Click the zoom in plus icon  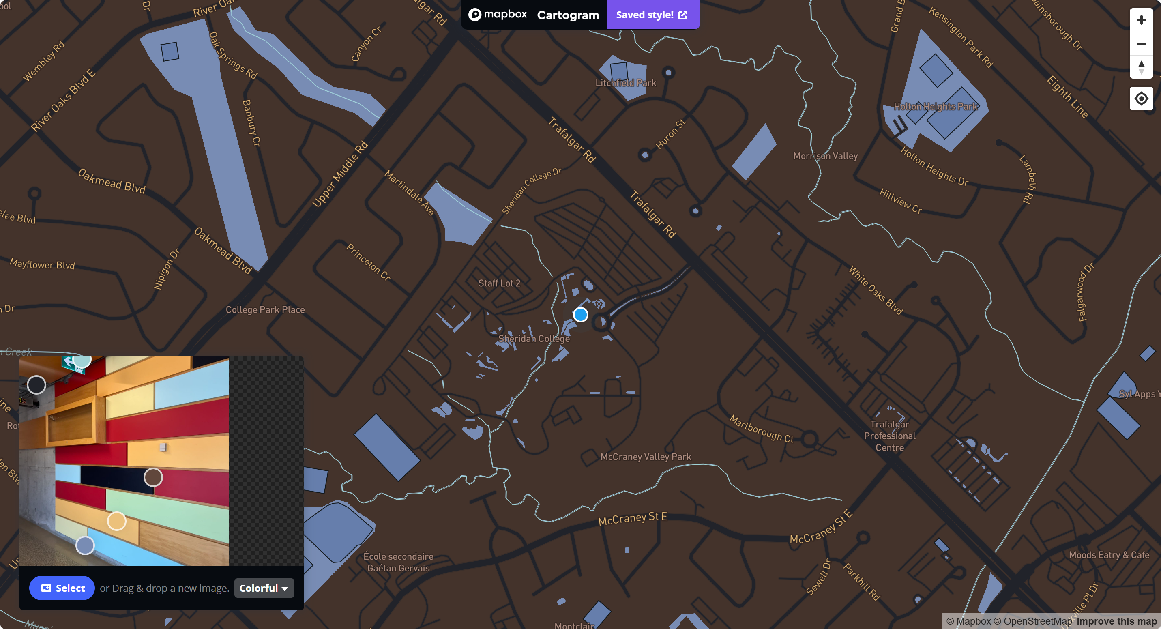point(1141,20)
